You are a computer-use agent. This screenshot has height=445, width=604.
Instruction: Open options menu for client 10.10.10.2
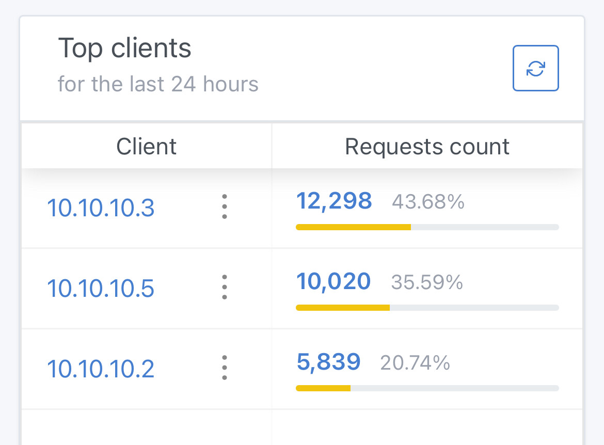(x=225, y=368)
